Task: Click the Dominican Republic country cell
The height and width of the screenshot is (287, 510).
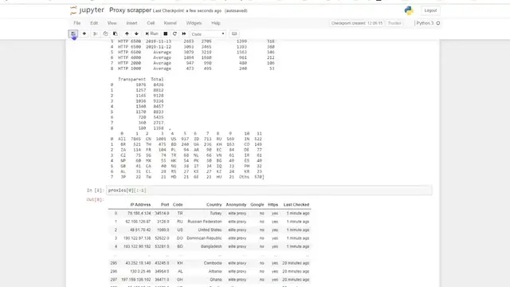Action: pyautogui.click(x=204, y=238)
